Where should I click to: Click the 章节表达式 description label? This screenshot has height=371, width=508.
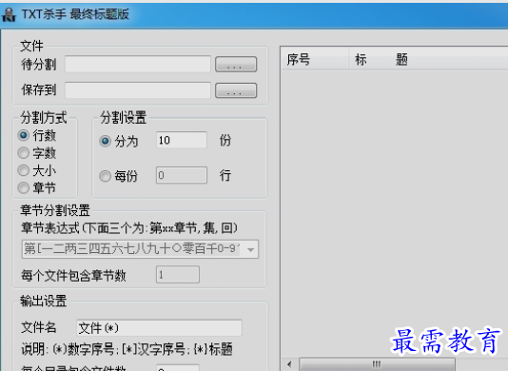pos(129,228)
